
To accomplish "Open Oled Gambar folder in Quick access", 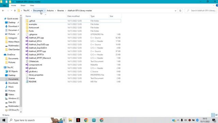I will (14, 50).
